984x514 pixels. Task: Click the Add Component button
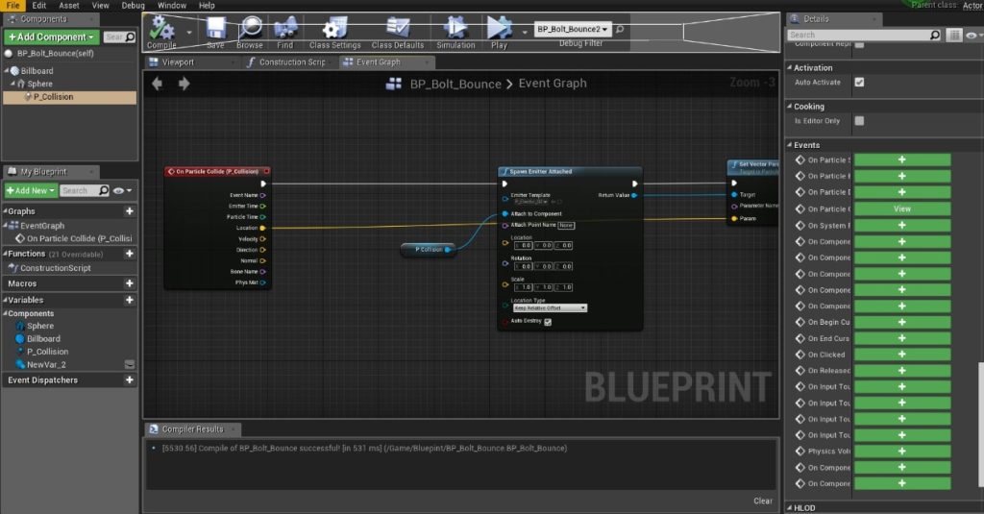[52, 37]
